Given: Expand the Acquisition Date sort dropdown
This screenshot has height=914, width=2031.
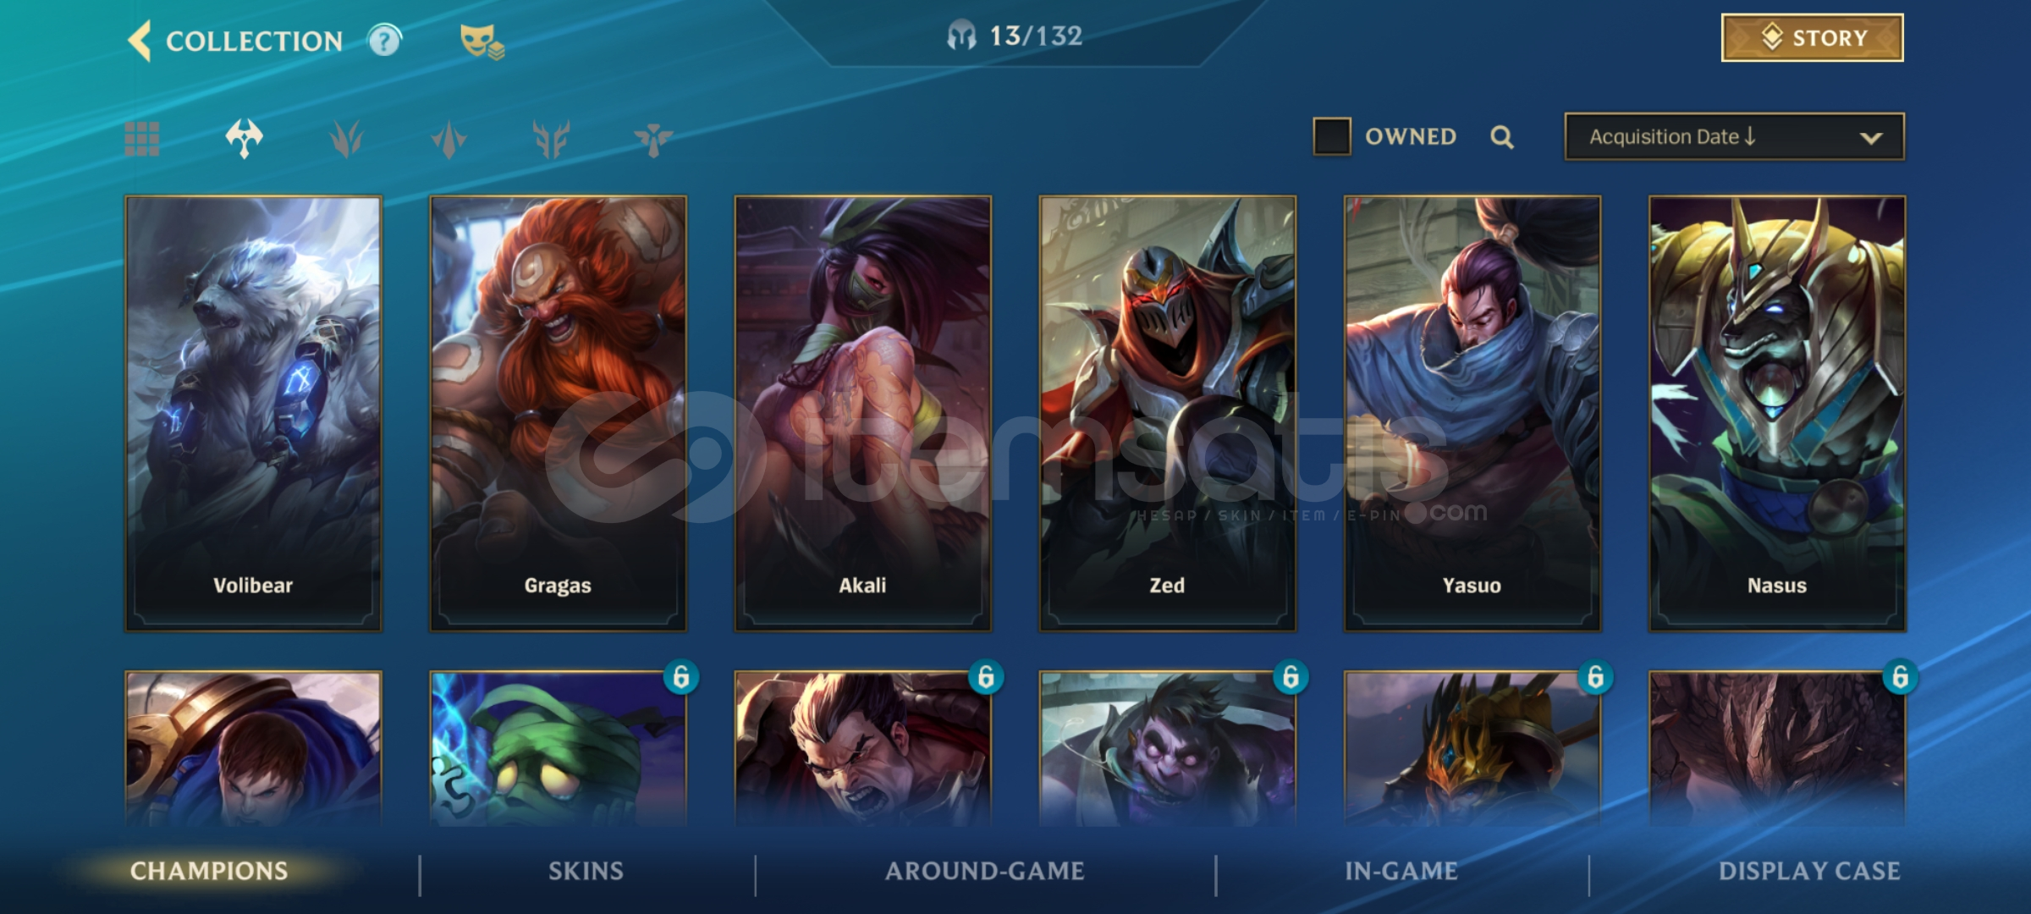Looking at the screenshot, I should pos(1734,136).
